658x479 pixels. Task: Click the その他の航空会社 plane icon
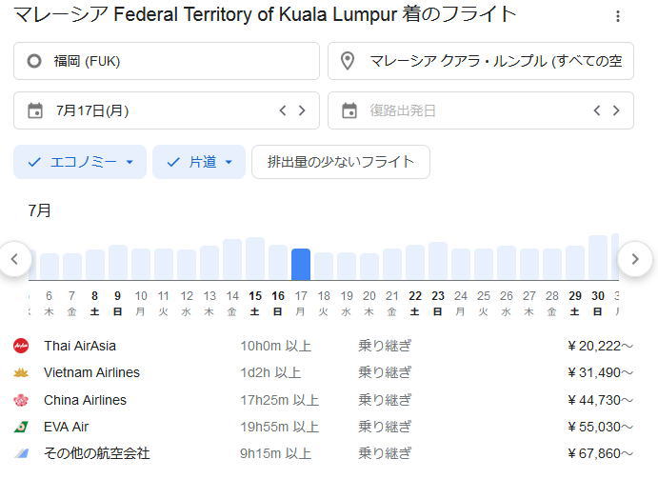[x=21, y=454]
